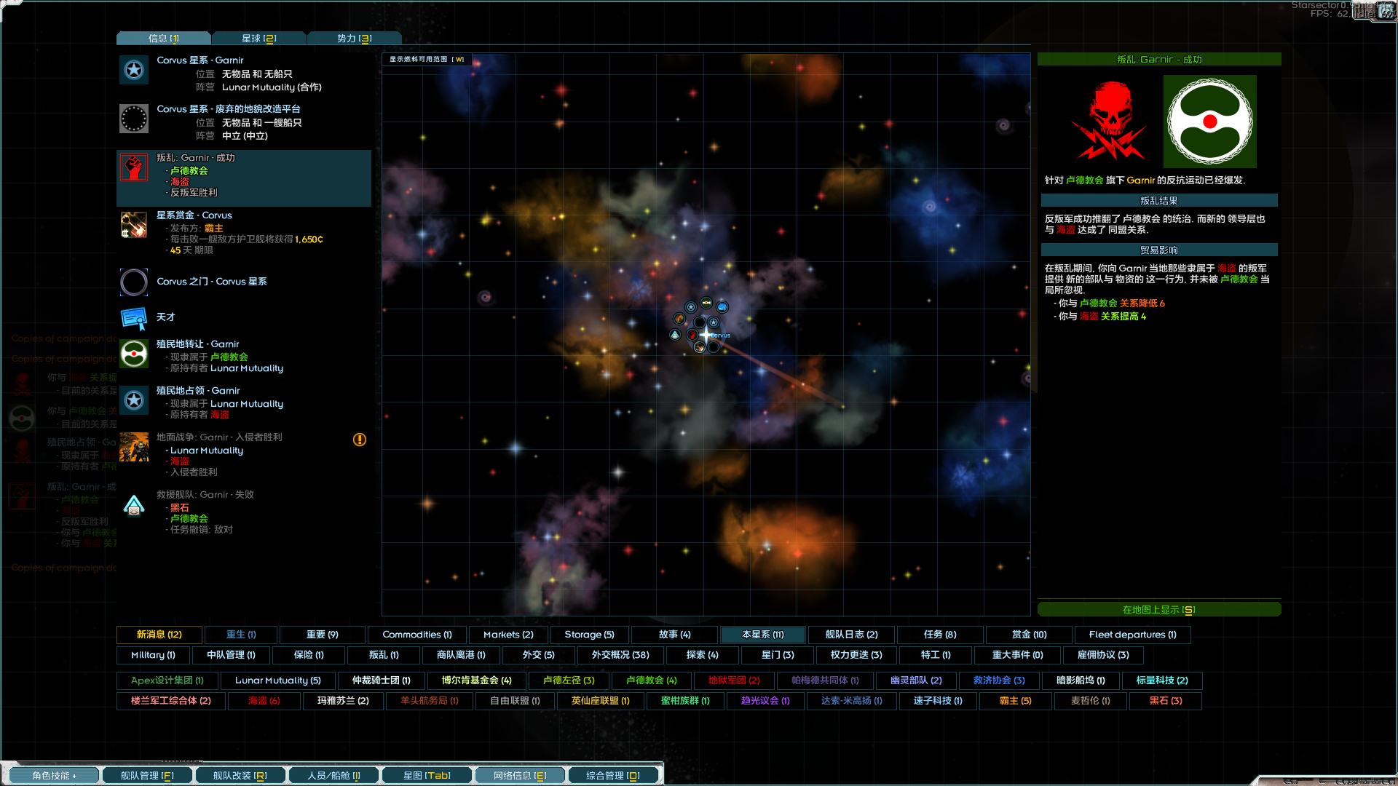Open the red fist rebellion icon
Screen dimensions: 1398x786
click(x=134, y=168)
